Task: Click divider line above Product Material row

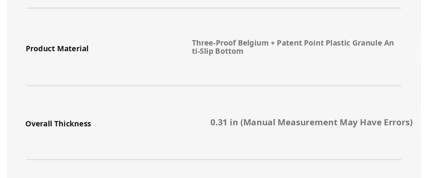Action: pyautogui.click(x=214, y=8)
